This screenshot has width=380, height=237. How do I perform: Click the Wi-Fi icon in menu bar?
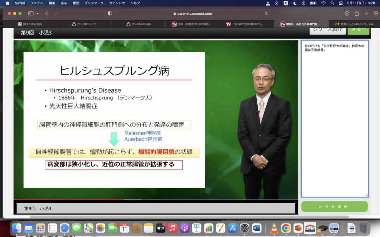[x=323, y=3]
